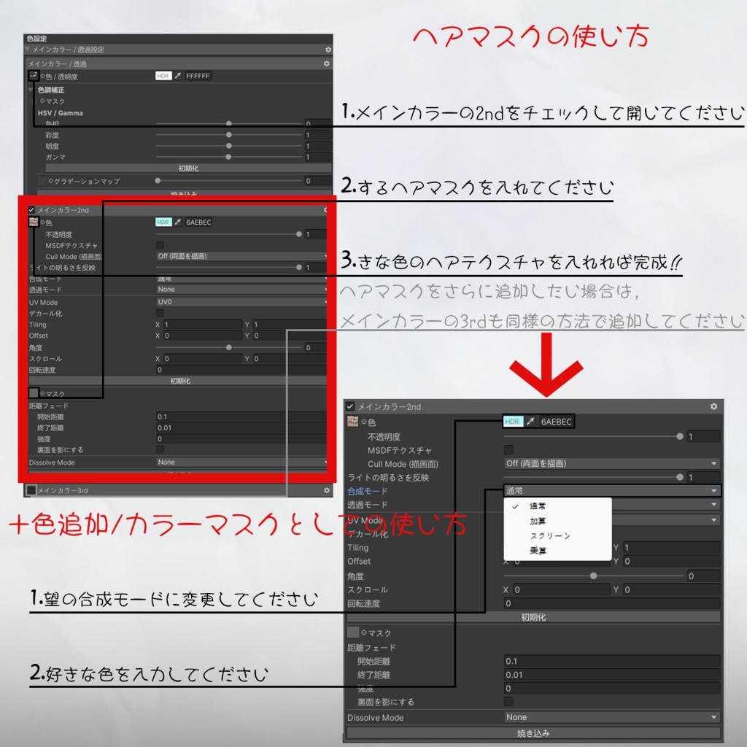Move ライトの明るさを反映 slider in the enlarged panel
Viewport: 747px width, 747px height.
click(680, 477)
